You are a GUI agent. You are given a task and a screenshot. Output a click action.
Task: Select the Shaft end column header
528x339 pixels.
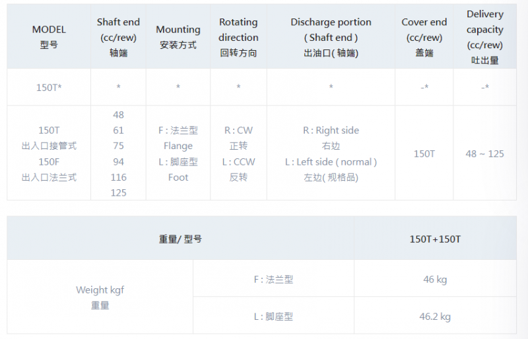coord(118,37)
